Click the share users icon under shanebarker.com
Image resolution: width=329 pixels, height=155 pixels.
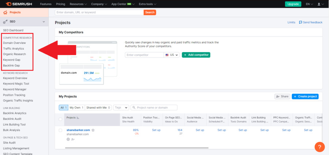tap(73, 139)
